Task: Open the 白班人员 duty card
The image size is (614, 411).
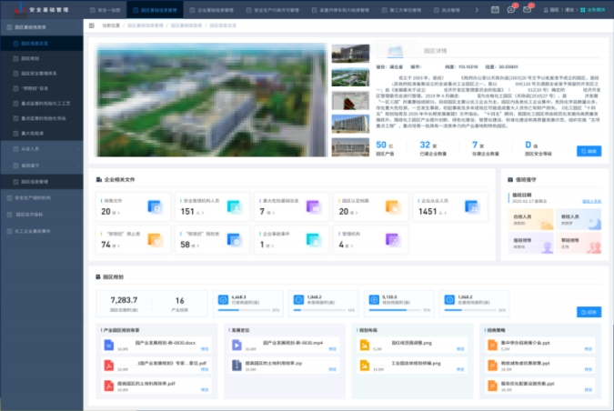Action: coord(531,219)
